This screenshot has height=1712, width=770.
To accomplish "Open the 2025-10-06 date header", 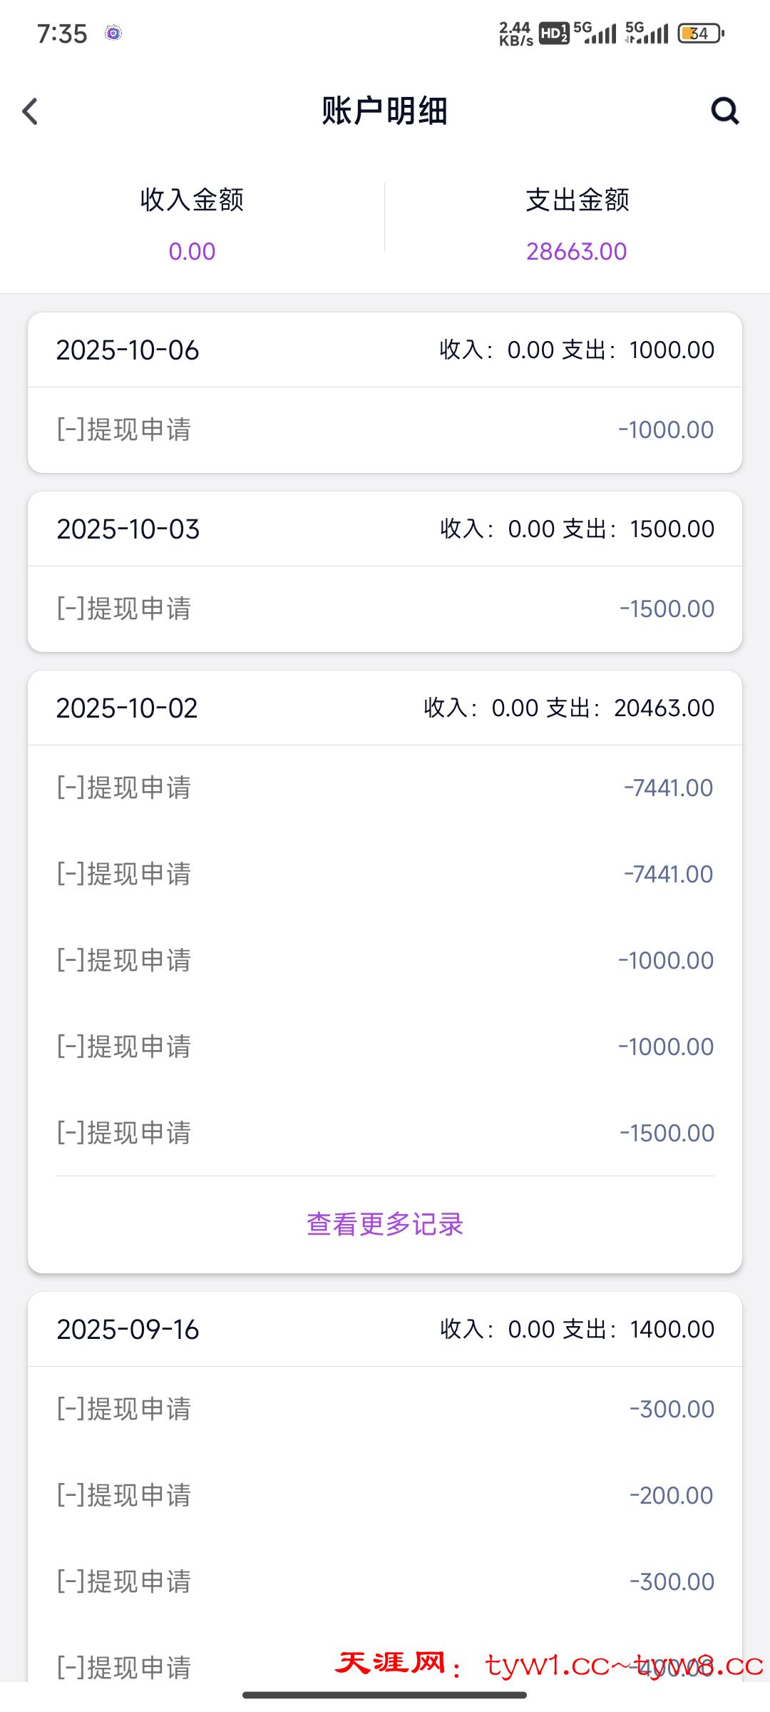I will click(x=385, y=350).
